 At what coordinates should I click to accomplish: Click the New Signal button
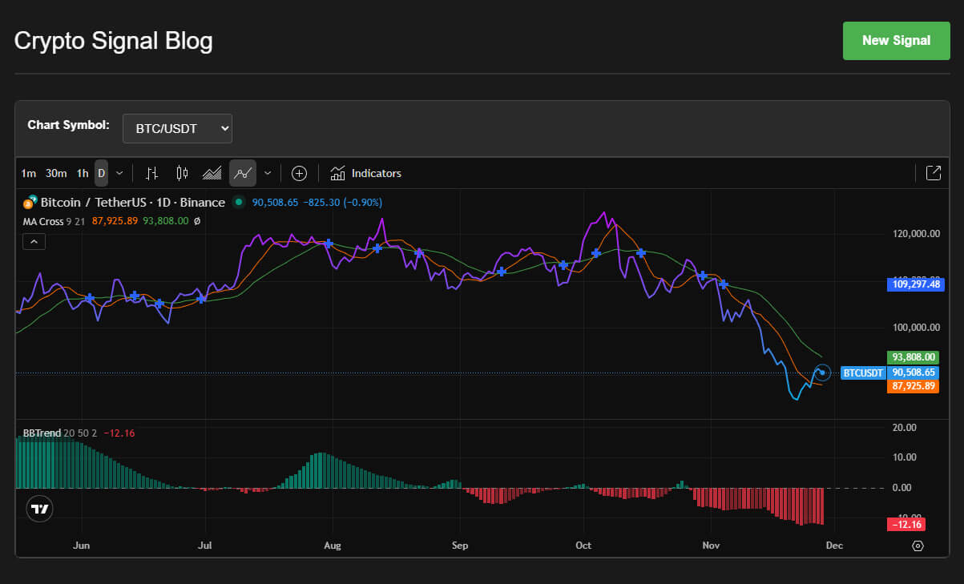[896, 41]
